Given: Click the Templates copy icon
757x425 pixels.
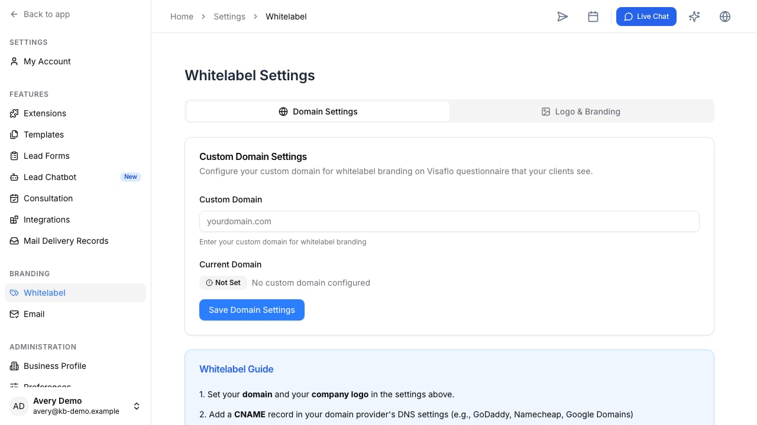Looking at the screenshot, I should 14,135.
